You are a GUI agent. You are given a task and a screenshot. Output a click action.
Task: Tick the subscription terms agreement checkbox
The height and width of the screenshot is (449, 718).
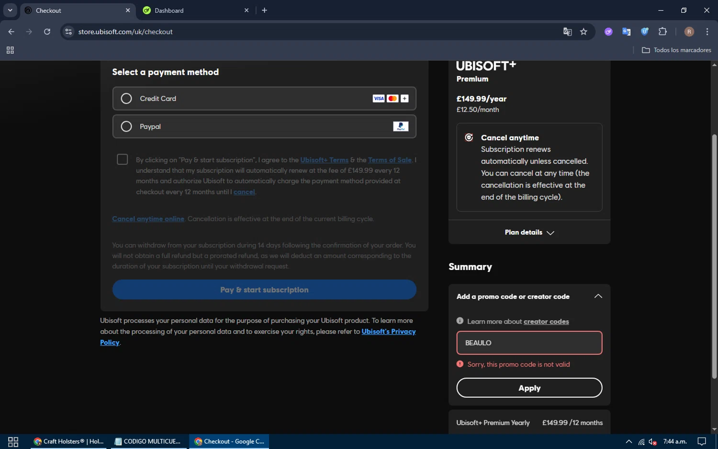[123, 159]
